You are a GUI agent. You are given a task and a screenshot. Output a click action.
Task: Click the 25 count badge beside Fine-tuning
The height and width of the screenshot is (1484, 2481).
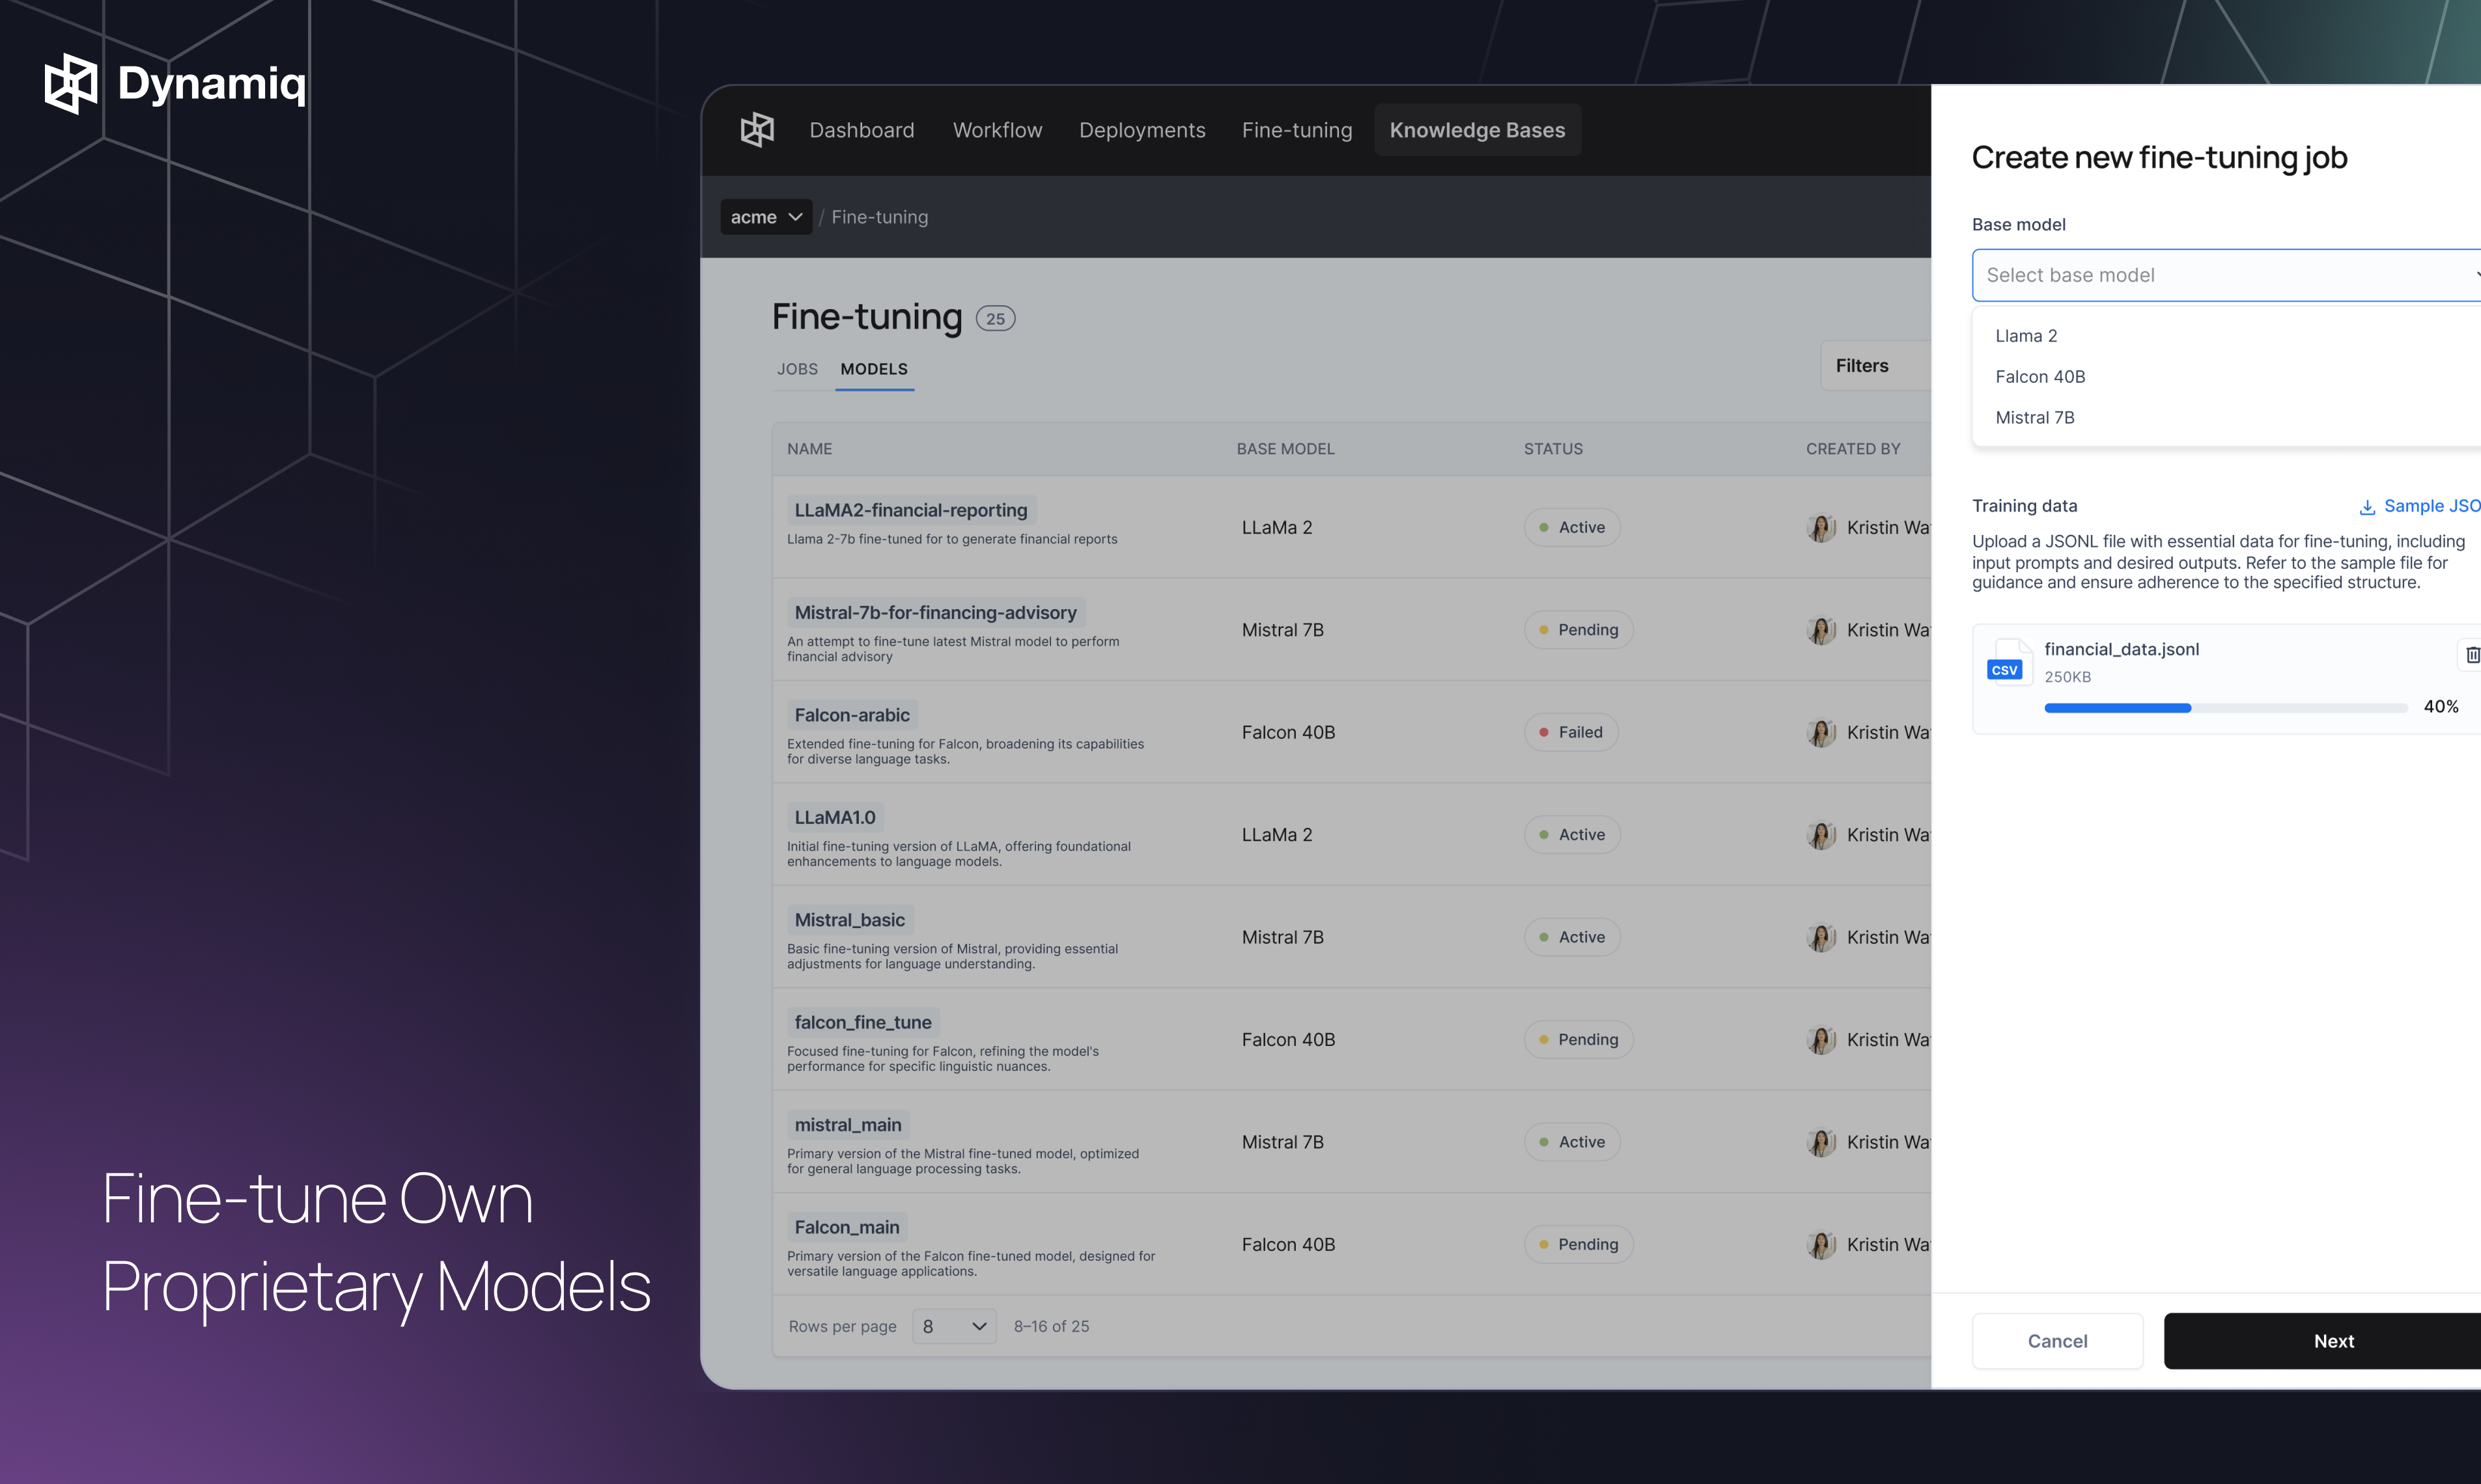tap(996, 319)
